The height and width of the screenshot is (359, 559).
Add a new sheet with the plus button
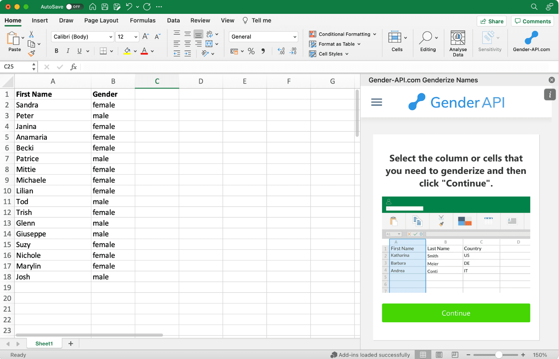tap(71, 343)
